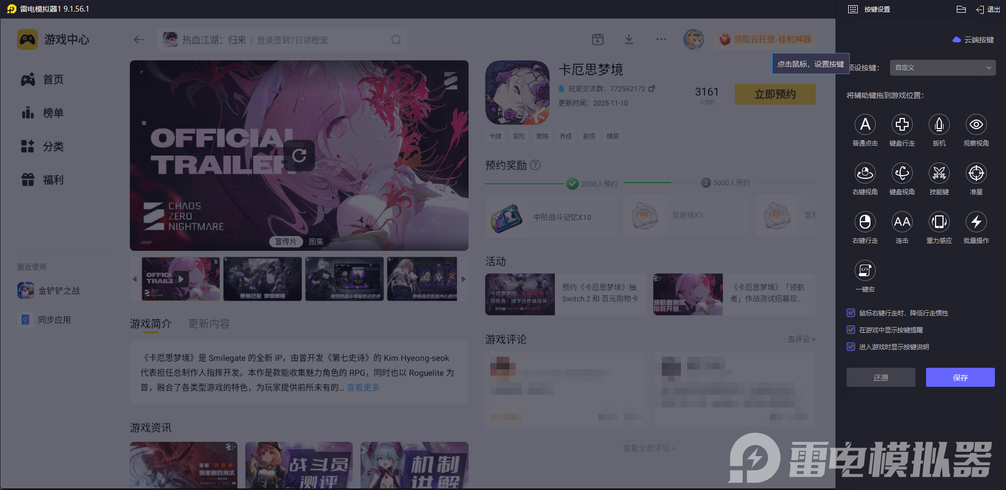Select the 批量操作 lightning icon
Screen dimensions: 1006x490
976,222
